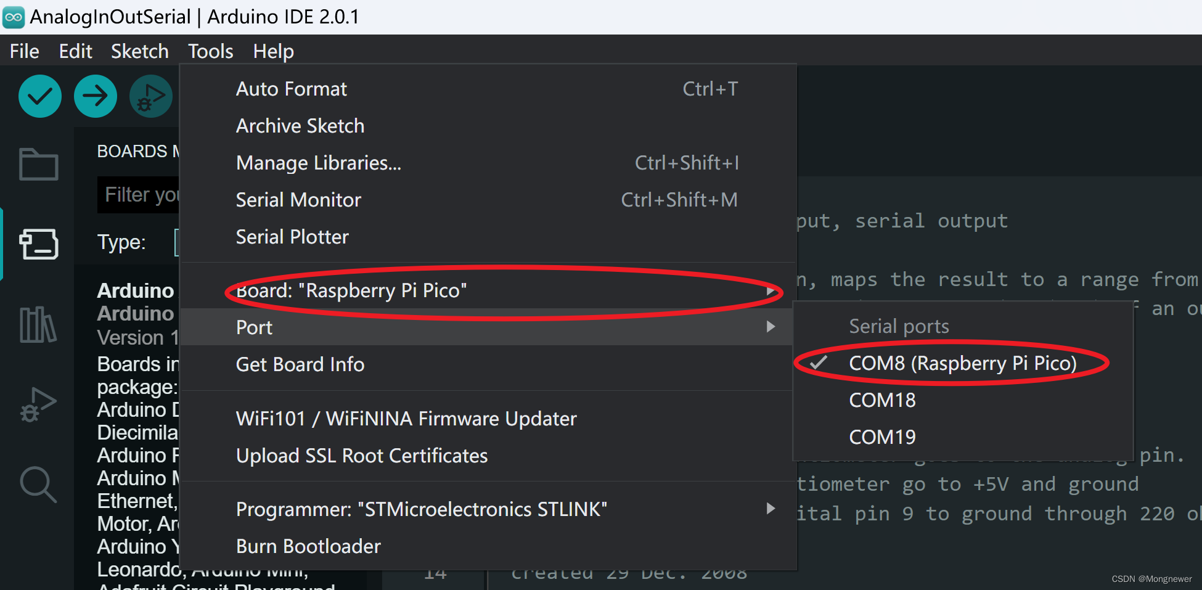
Task: Choose Upload SSL Root Certificates
Action: (x=487, y=456)
